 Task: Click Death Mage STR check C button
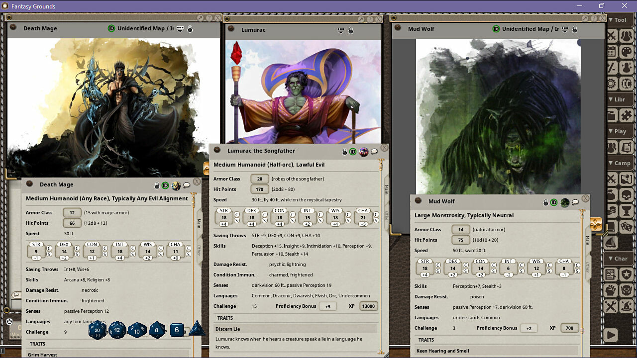coord(49,248)
